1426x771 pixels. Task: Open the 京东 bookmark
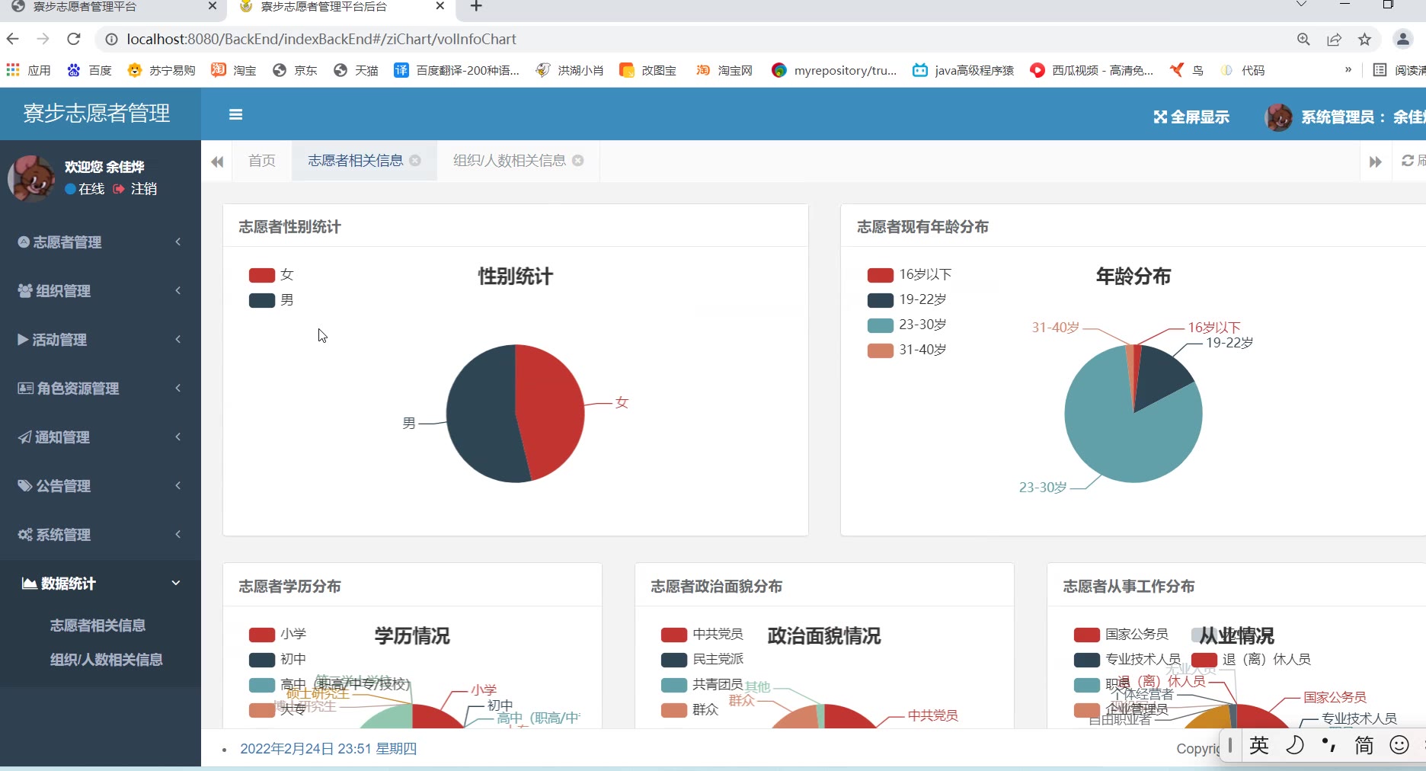click(x=295, y=70)
